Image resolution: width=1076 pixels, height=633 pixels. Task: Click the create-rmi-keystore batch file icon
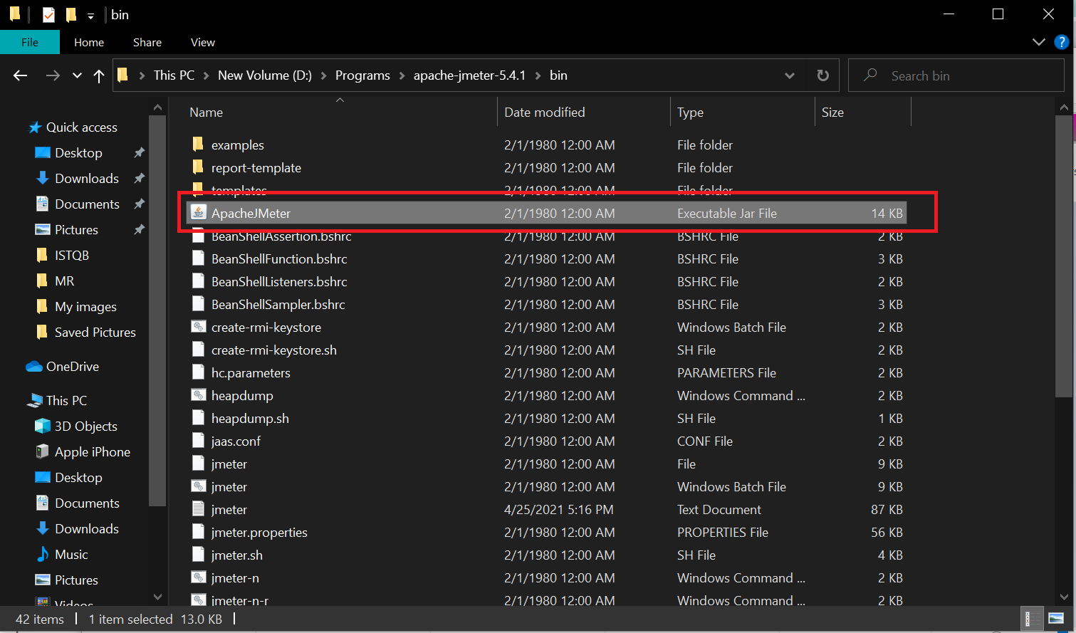[199, 327]
